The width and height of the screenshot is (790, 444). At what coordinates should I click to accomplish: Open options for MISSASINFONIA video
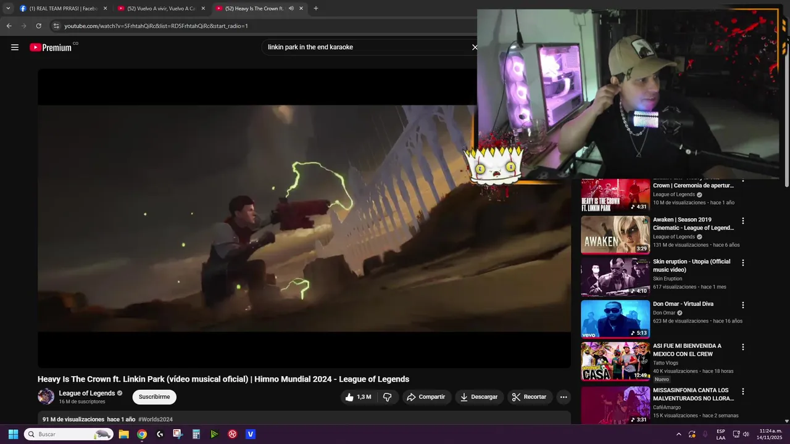click(x=743, y=392)
